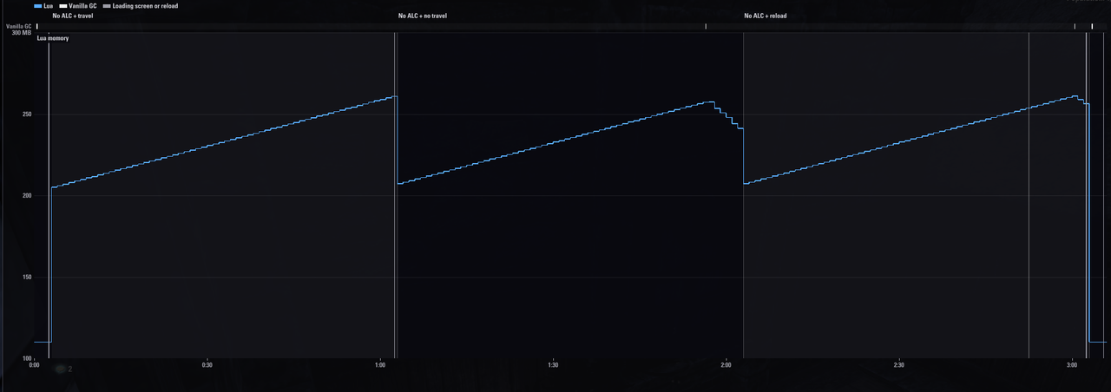Click the 200 y-axis value
1111x392 pixels.
click(x=26, y=195)
